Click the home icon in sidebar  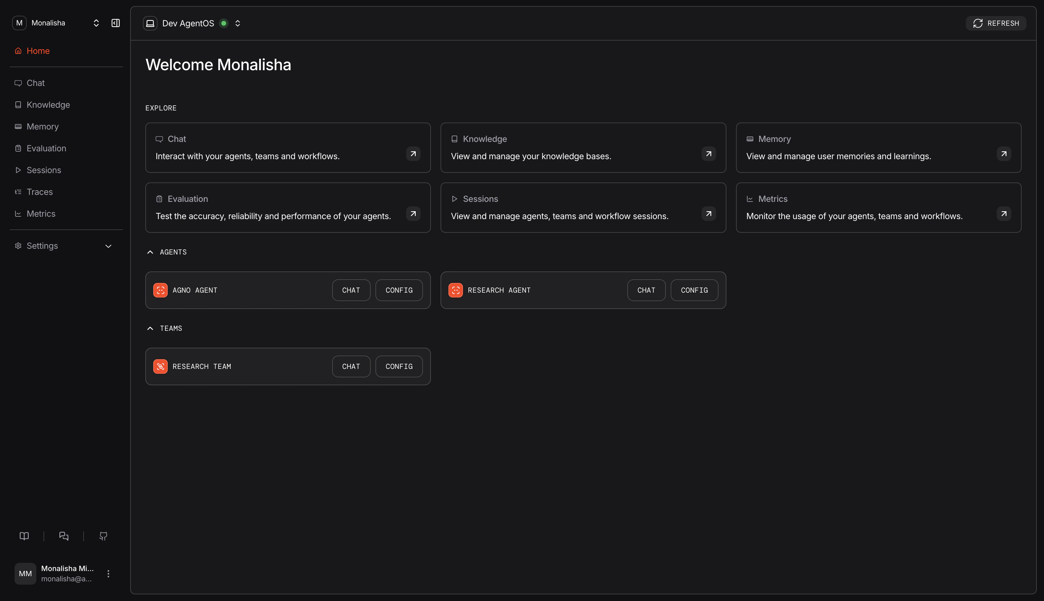(18, 51)
